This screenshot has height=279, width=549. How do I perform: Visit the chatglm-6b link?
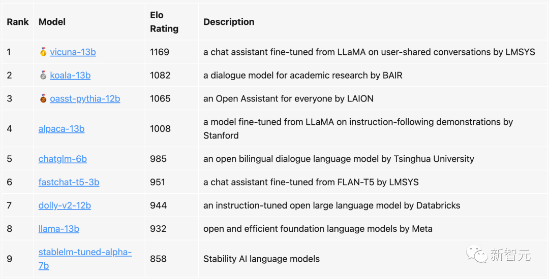tap(63, 159)
